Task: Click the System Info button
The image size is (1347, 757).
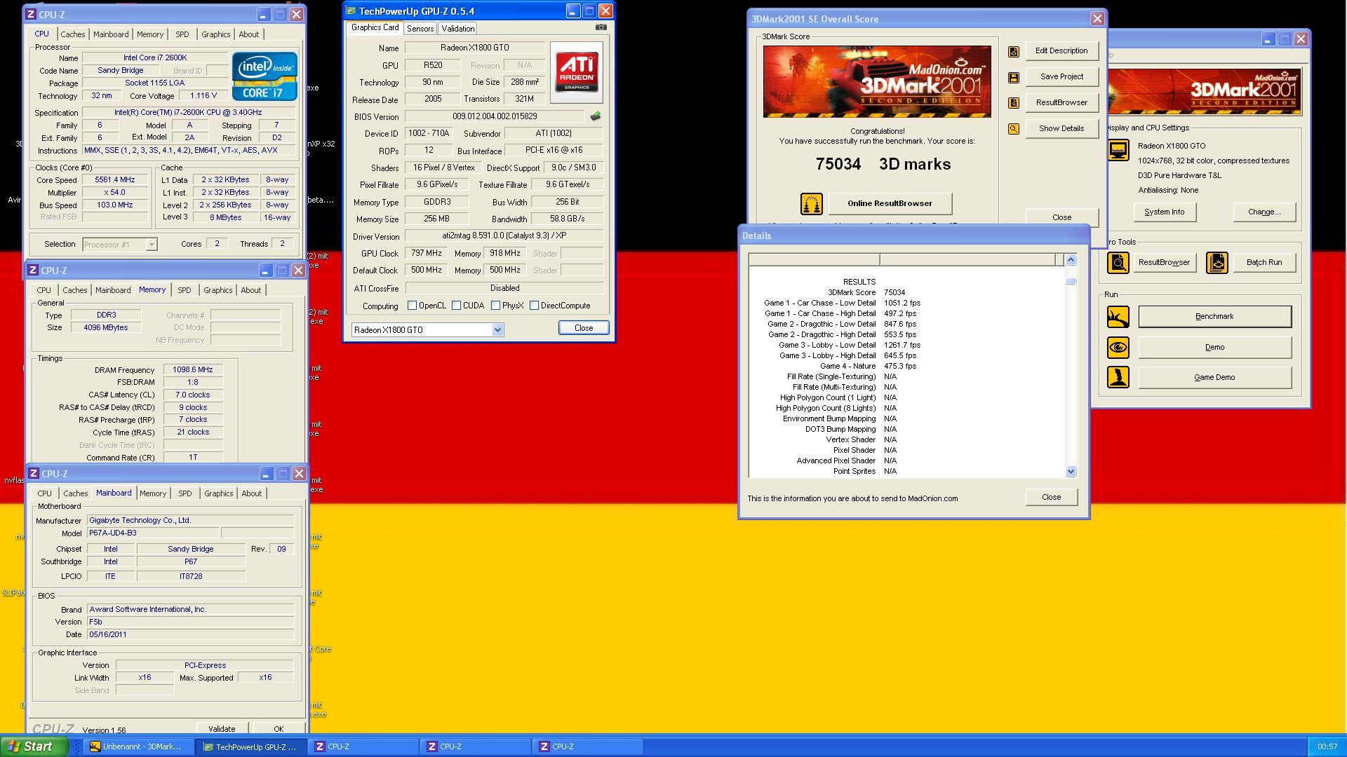Action: pos(1165,212)
